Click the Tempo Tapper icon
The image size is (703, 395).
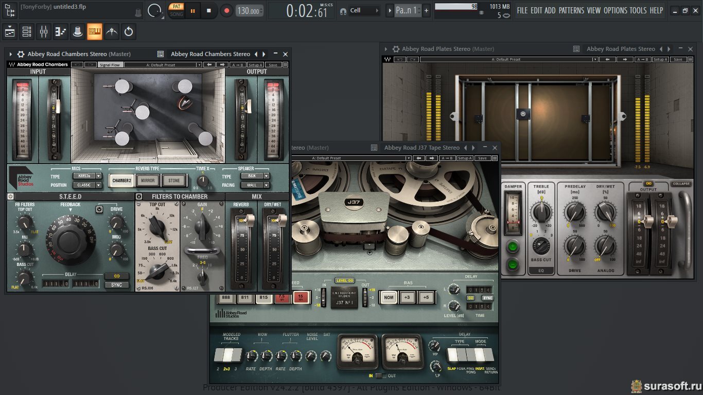pos(111,32)
